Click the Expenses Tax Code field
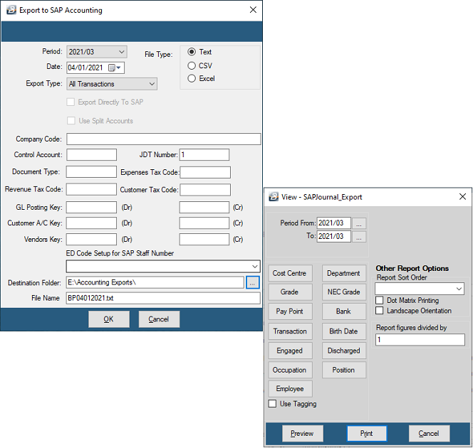The image size is (473, 448). [x=205, y=173]
